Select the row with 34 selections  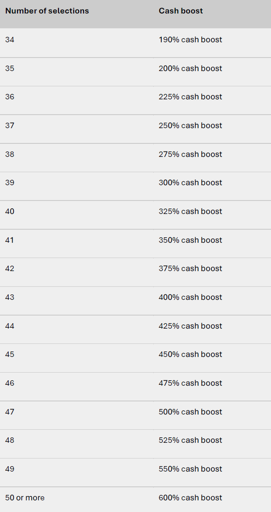coord(136,43)
